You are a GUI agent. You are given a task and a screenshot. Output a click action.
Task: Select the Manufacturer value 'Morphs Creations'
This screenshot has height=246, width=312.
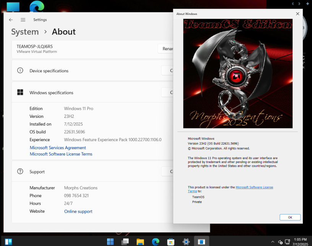coord(81,188)
